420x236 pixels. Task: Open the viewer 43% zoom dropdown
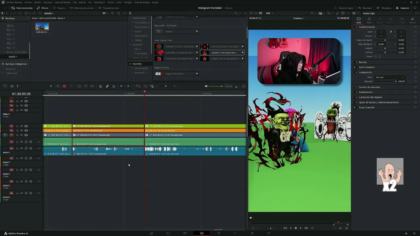click(x=269, y=13)
